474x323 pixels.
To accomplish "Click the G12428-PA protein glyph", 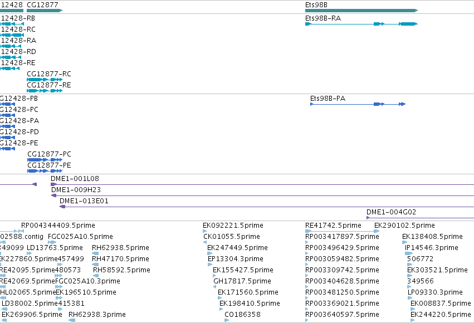I will (7, 126).
